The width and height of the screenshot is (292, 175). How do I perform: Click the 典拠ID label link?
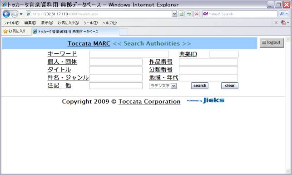point(188,54)
